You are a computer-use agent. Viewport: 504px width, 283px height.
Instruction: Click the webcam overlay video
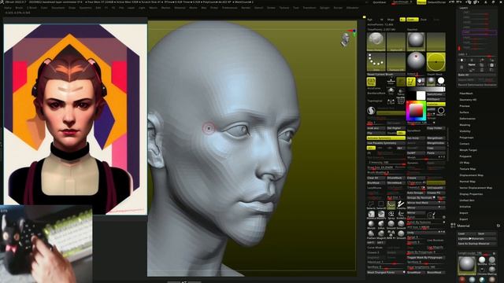(46, 244)
